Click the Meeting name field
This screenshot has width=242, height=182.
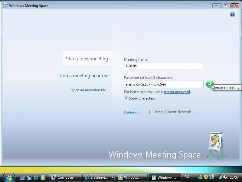pos(164,66)
